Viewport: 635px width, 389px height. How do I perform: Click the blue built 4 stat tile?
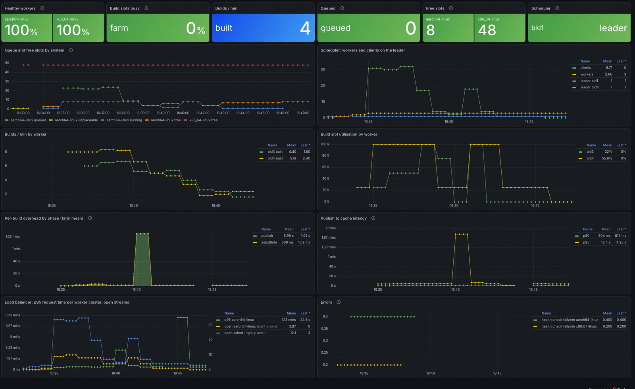tap(263, 28)
